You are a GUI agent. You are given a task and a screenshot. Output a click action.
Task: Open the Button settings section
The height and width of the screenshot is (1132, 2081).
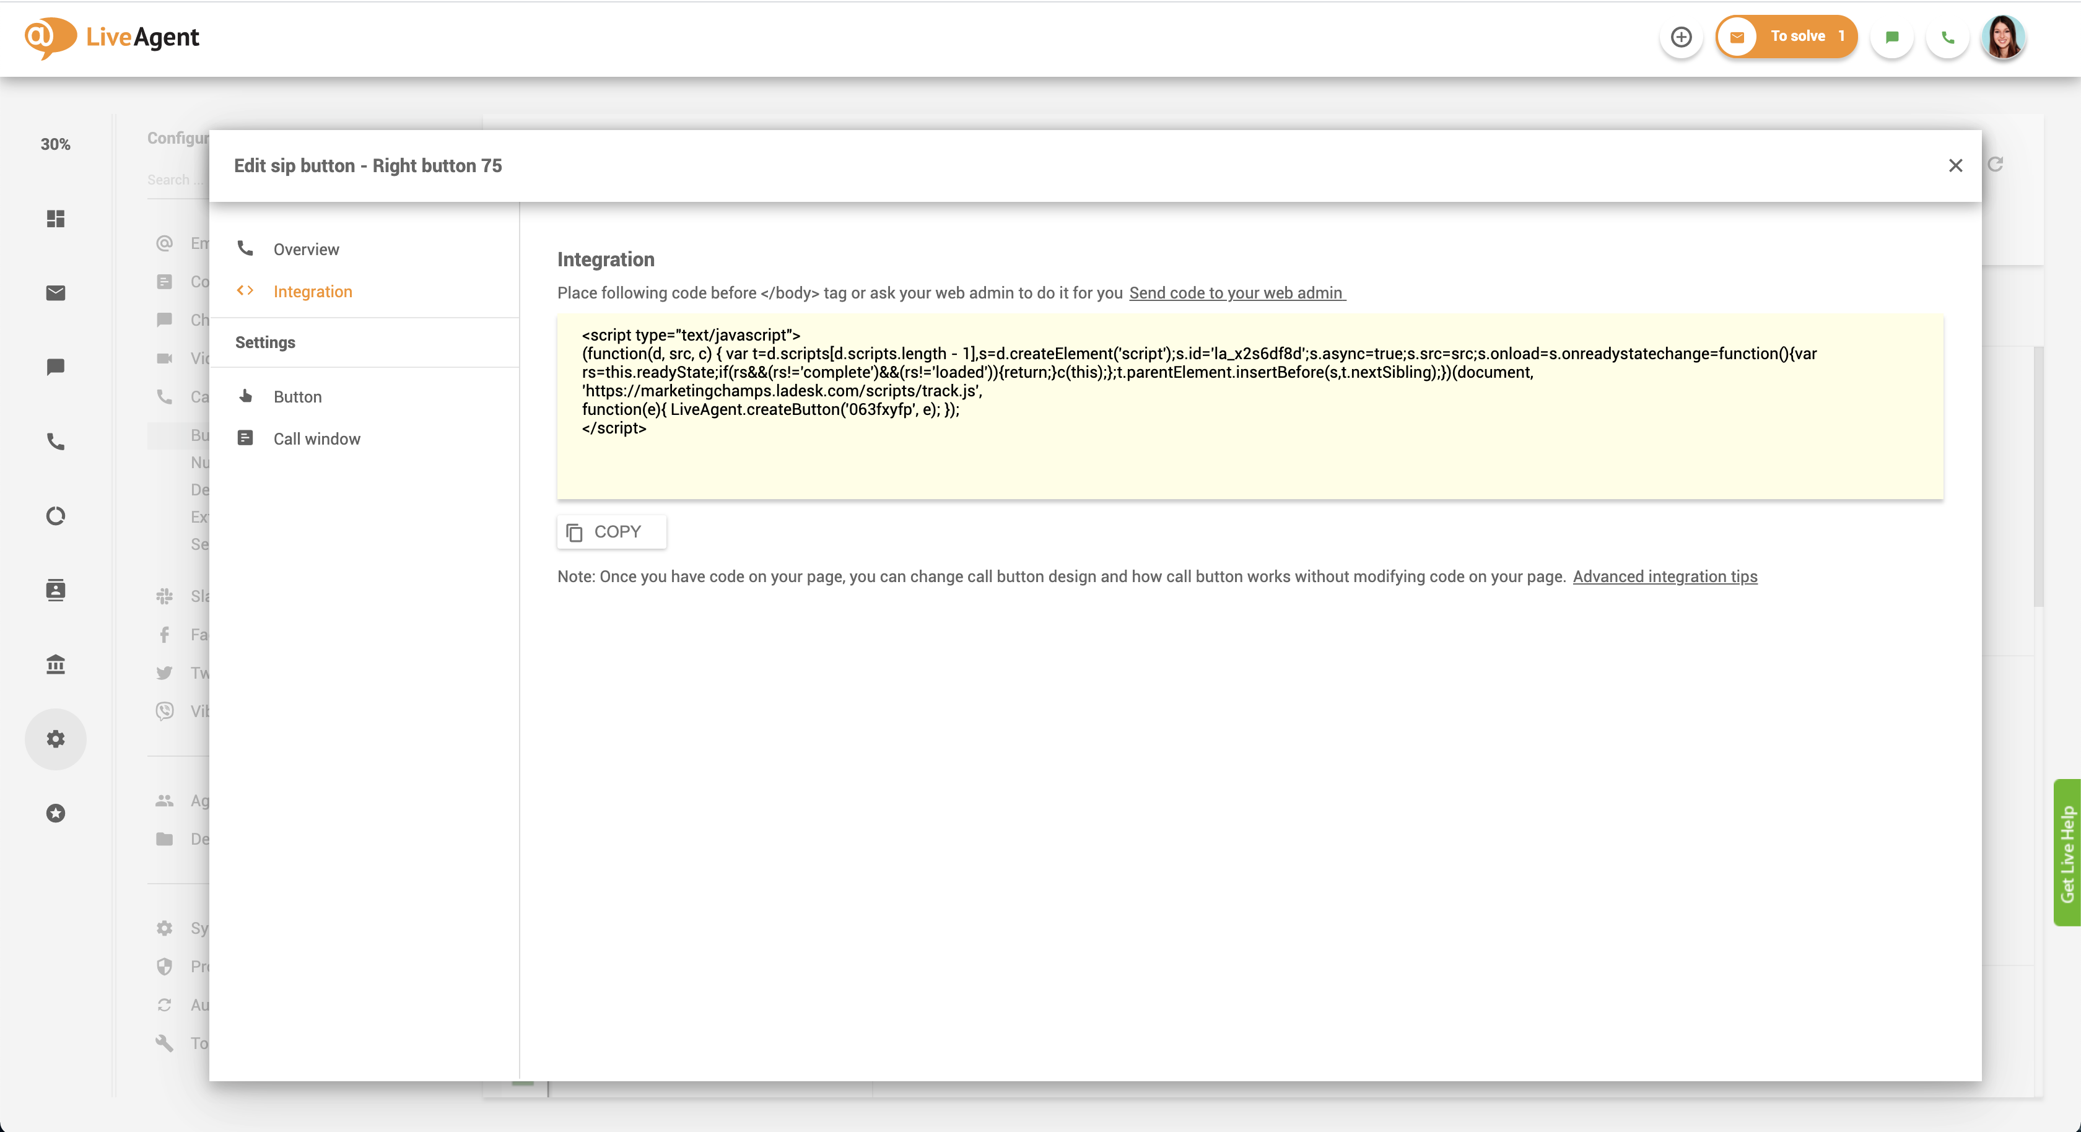297,397
